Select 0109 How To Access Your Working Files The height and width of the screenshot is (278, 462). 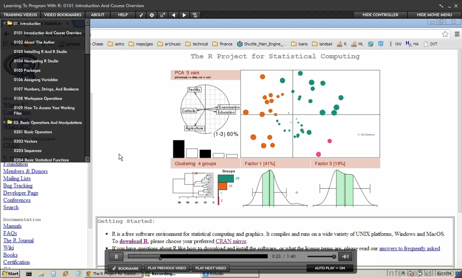click(x=44, y=110)
